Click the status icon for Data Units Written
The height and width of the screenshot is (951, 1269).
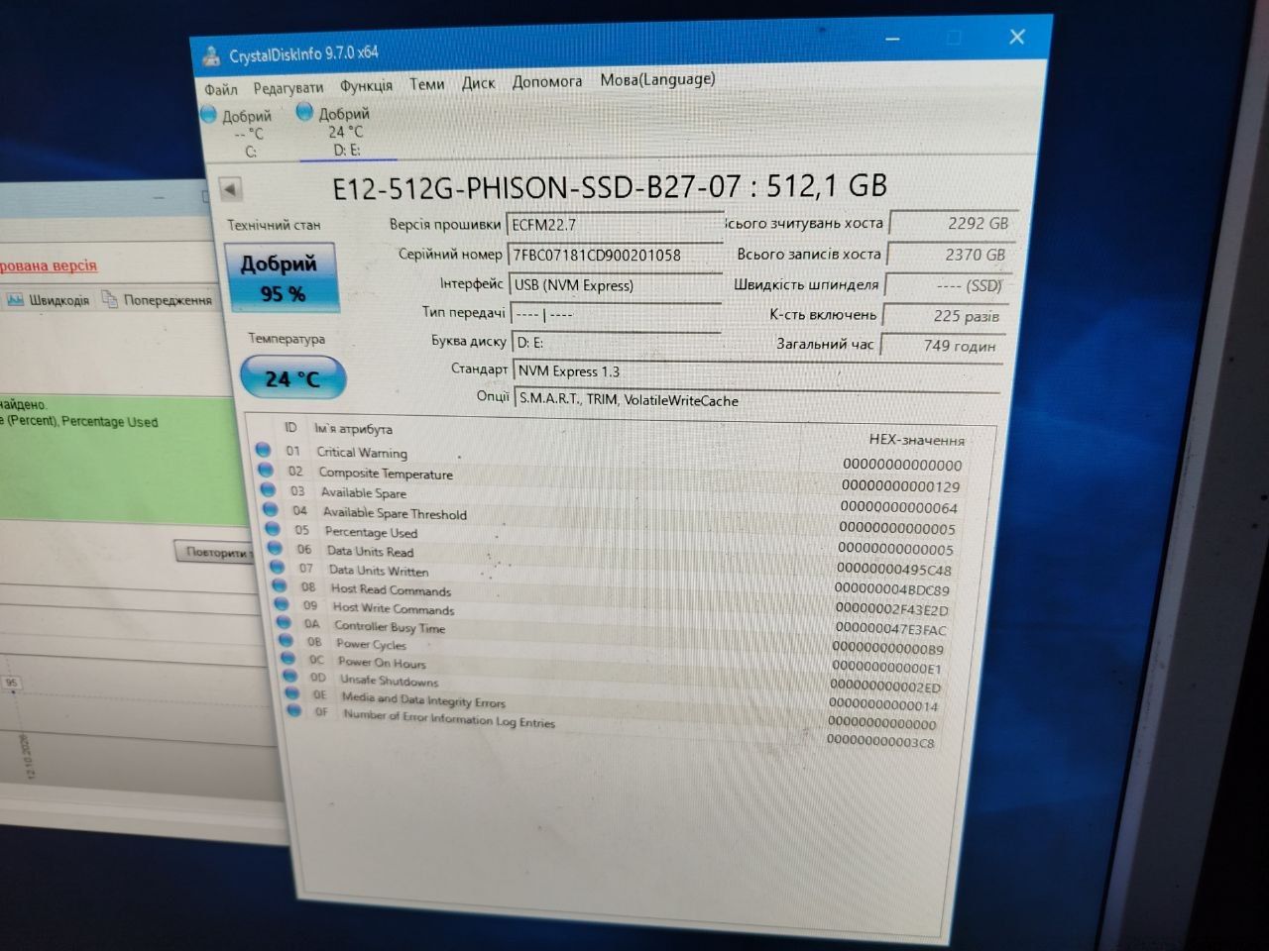tap(277, 567)
